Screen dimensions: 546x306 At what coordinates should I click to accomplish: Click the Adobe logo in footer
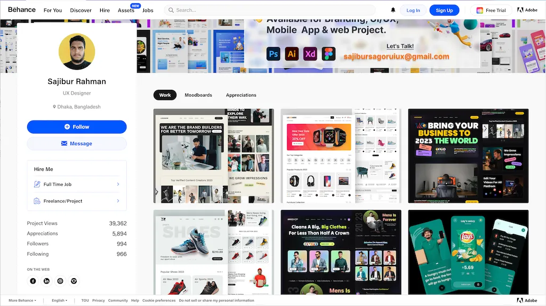[527, 301]
